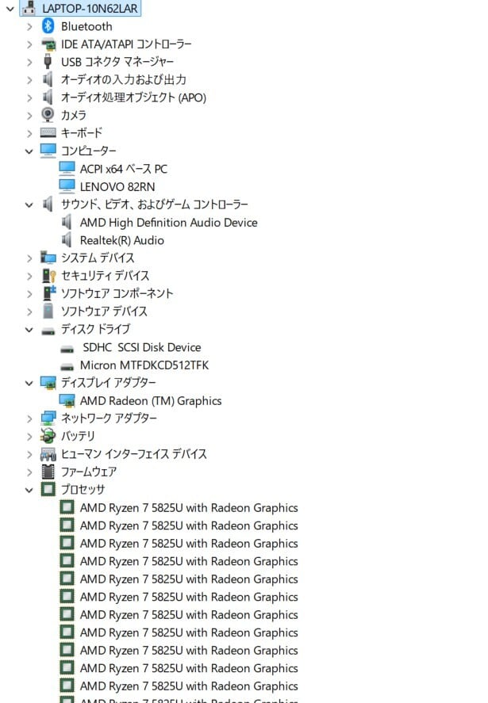Click the SDHC SCSI Disk Device icon
Viewport: 488px width, 703px height.
point(67,350)
